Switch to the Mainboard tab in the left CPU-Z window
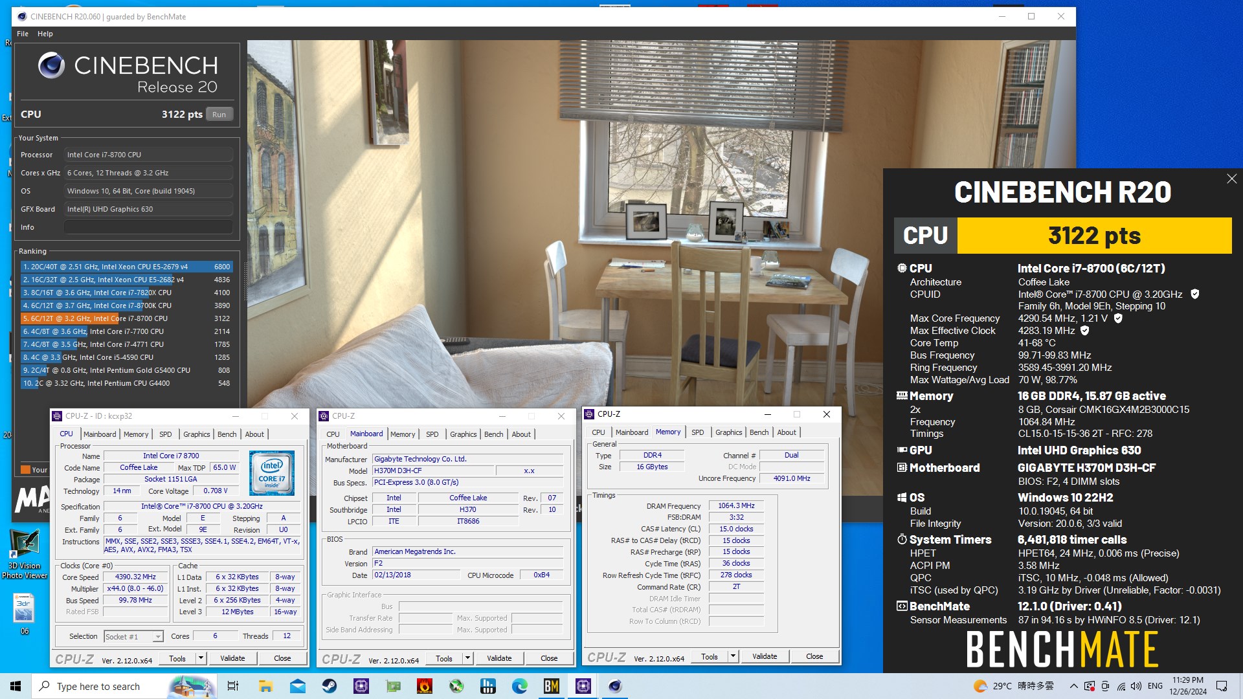This screenshot has width=1243, height=699. click(x=100, y=434)
